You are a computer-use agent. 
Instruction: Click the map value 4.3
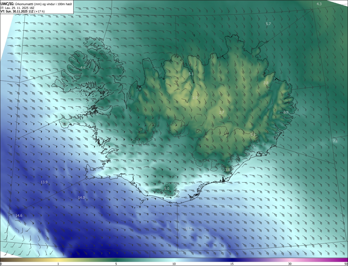pyautogui.click(x=319, y=4)
